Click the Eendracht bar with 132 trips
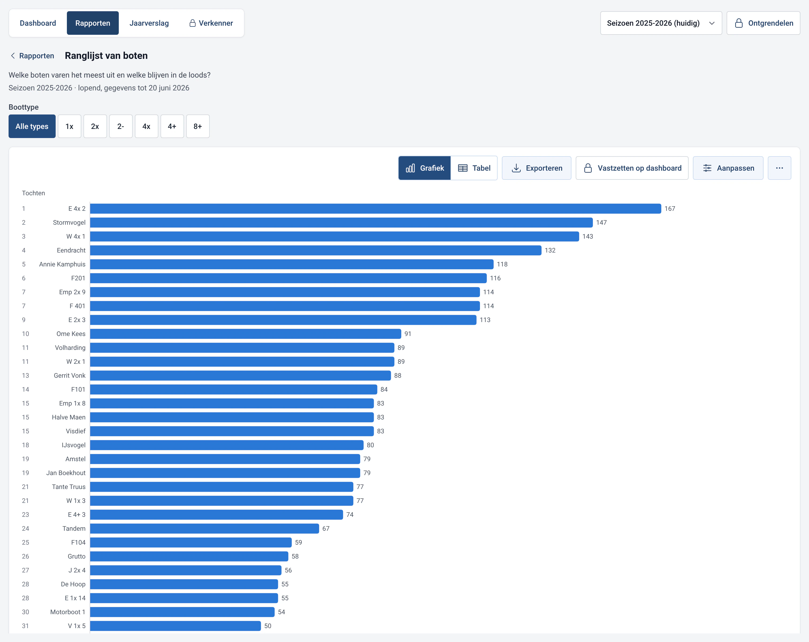 (x=316, y=250)
